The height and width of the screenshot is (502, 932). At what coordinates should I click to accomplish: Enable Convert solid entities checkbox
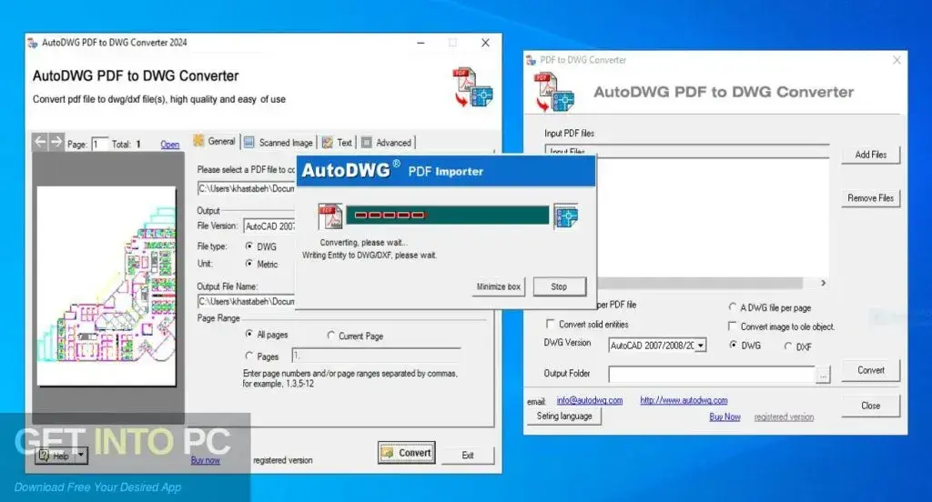(x=550, y=324)
